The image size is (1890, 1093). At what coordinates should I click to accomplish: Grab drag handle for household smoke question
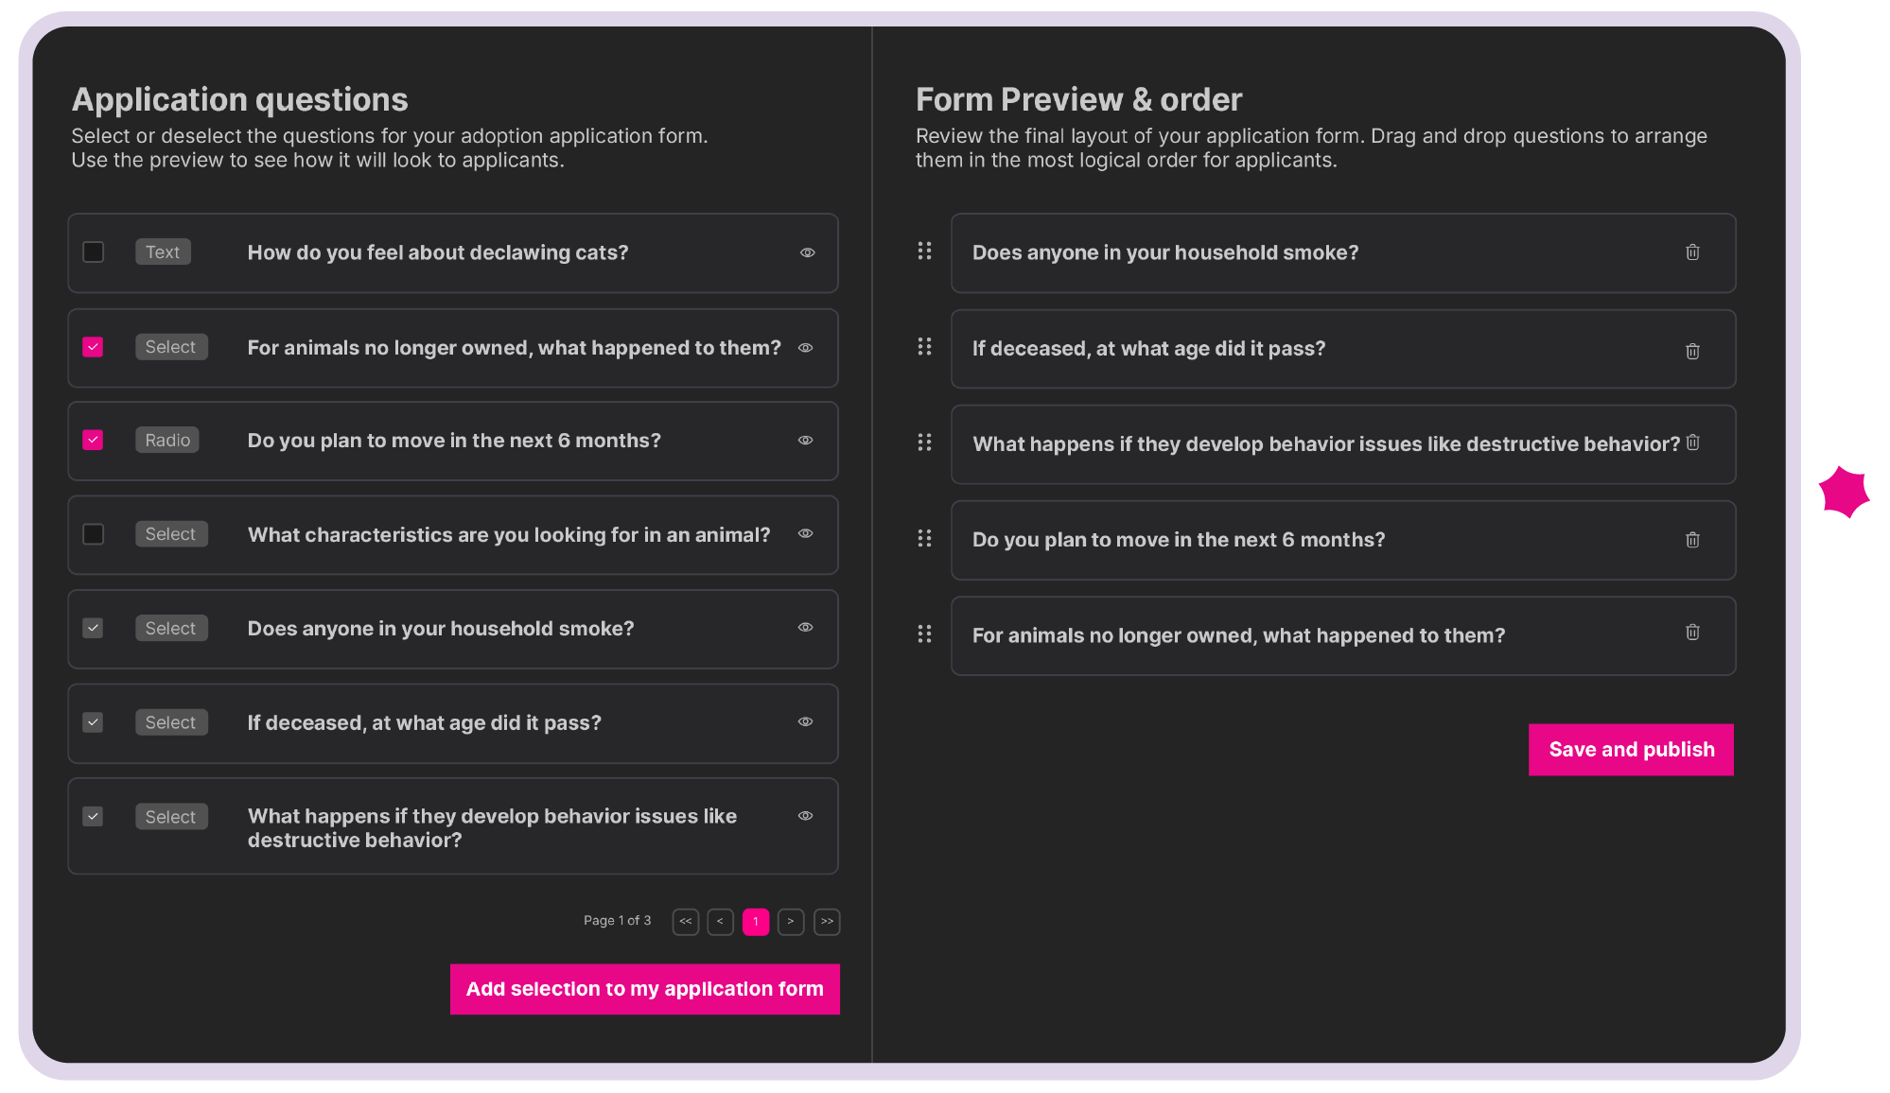click(x=924, y=251)
